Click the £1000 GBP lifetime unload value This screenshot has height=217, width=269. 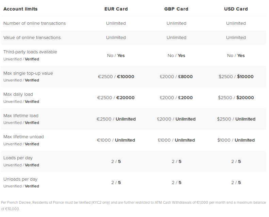[164, 140]
